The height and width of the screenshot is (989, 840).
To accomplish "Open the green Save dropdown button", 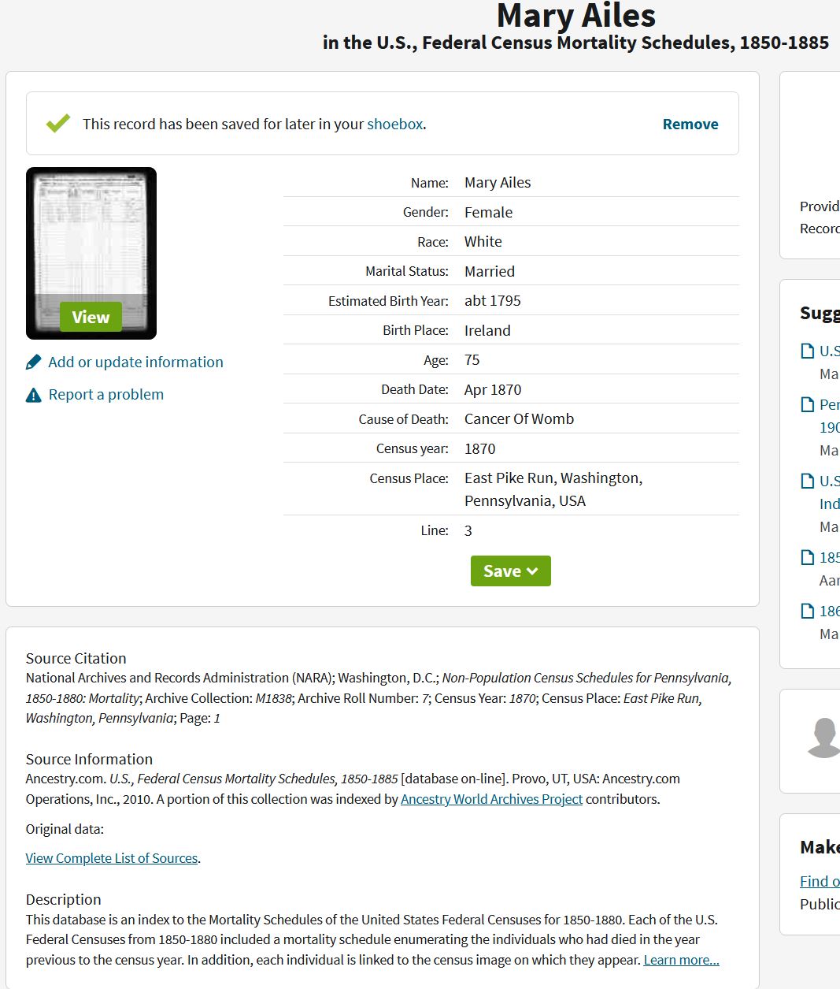I will pos(510,571).
